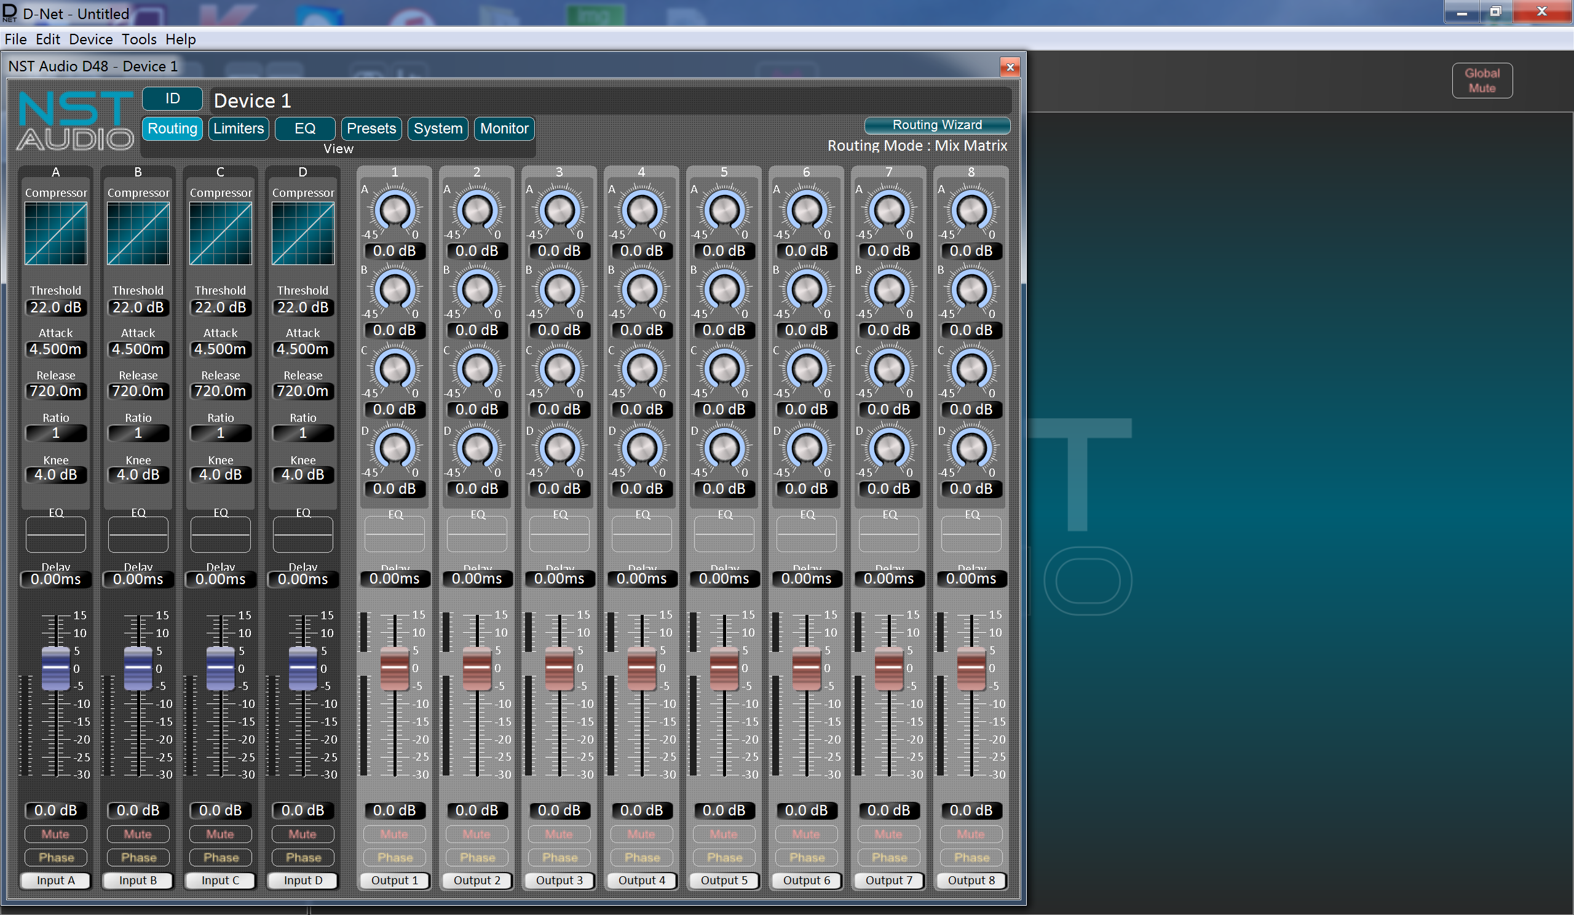Viewport: 1574px width, 915px height.
Task: Invert phase on Input B
Action: 138,858
